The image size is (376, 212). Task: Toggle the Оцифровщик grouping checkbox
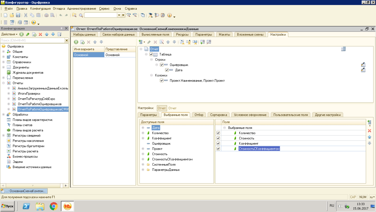pyautogui.click(x=162, y=65)
